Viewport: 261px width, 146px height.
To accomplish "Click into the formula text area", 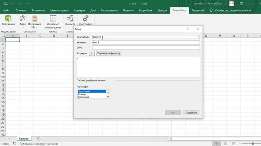I will [138, 67].
